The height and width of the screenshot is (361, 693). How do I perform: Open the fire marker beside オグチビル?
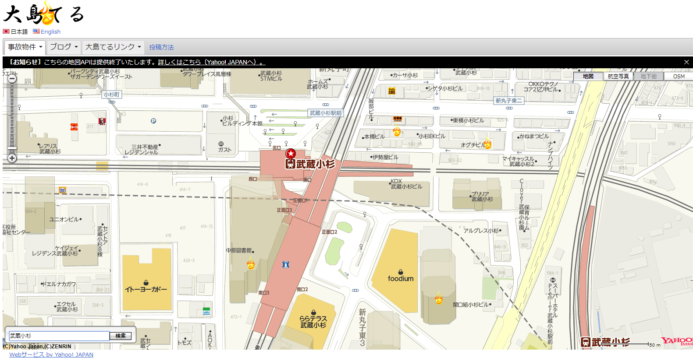tap(487, 144)
